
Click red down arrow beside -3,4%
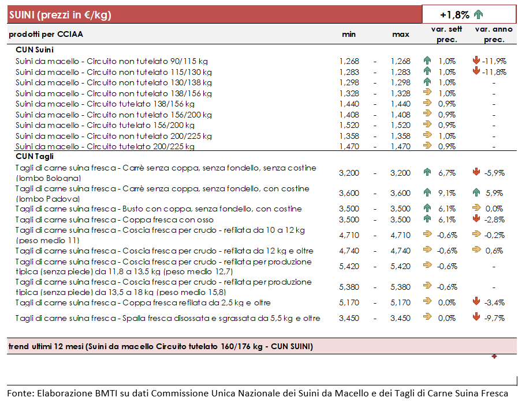pyautogui.click(x=476, y=301)
